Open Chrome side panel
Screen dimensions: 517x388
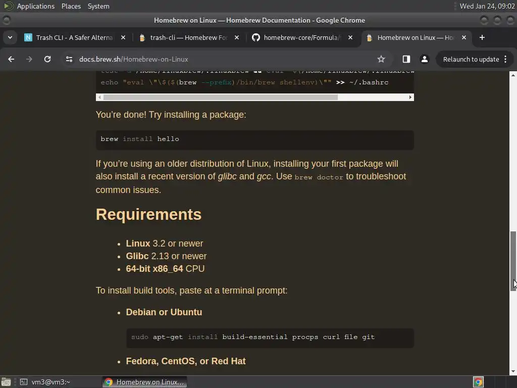[406, 59]
